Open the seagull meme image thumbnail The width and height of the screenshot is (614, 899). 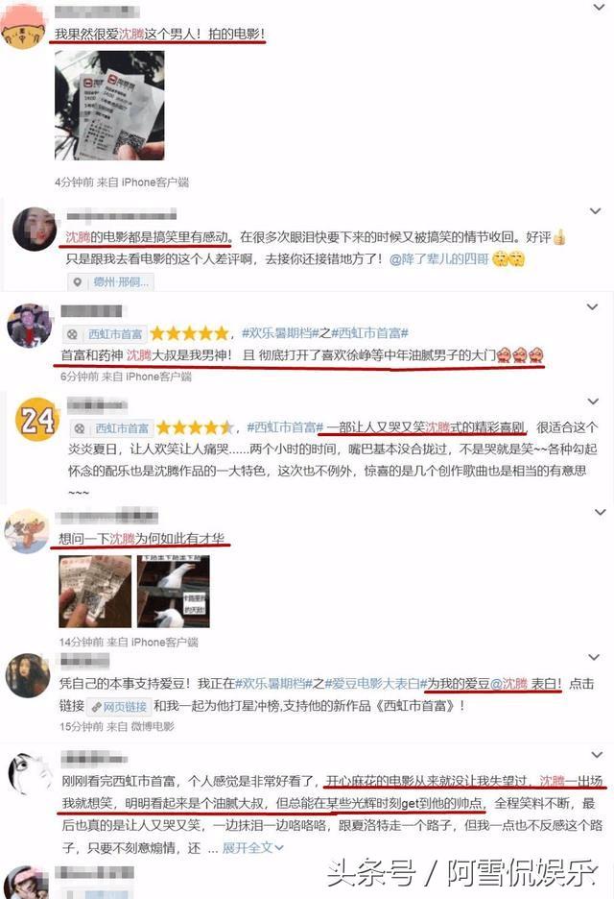[174, 591]
